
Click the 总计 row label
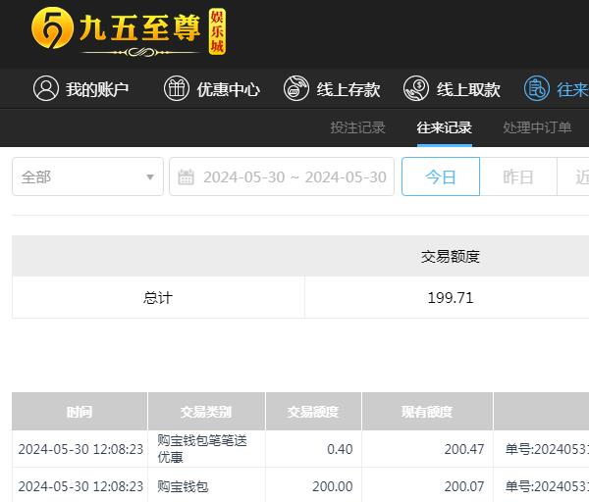tap(158, 298)
